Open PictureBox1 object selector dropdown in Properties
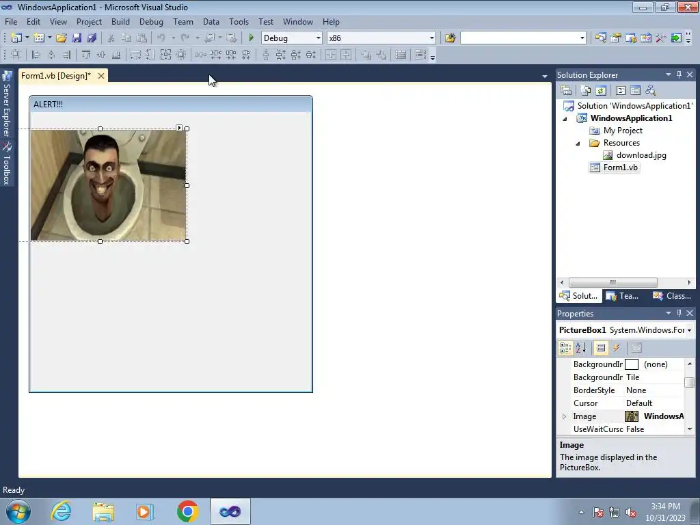This screenshot has height=525, width=700. pyautogui.click(x=689, y=330)
